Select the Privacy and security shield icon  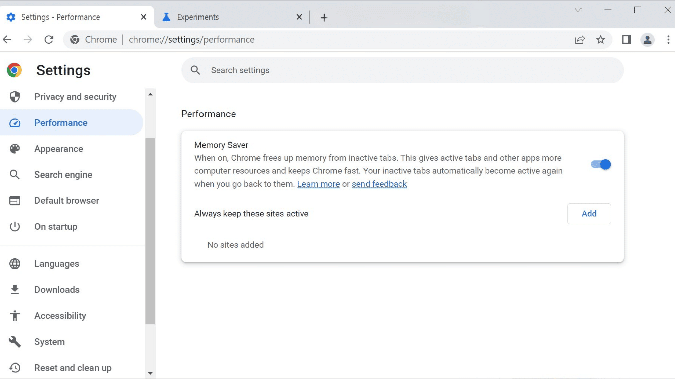point(15,97)
